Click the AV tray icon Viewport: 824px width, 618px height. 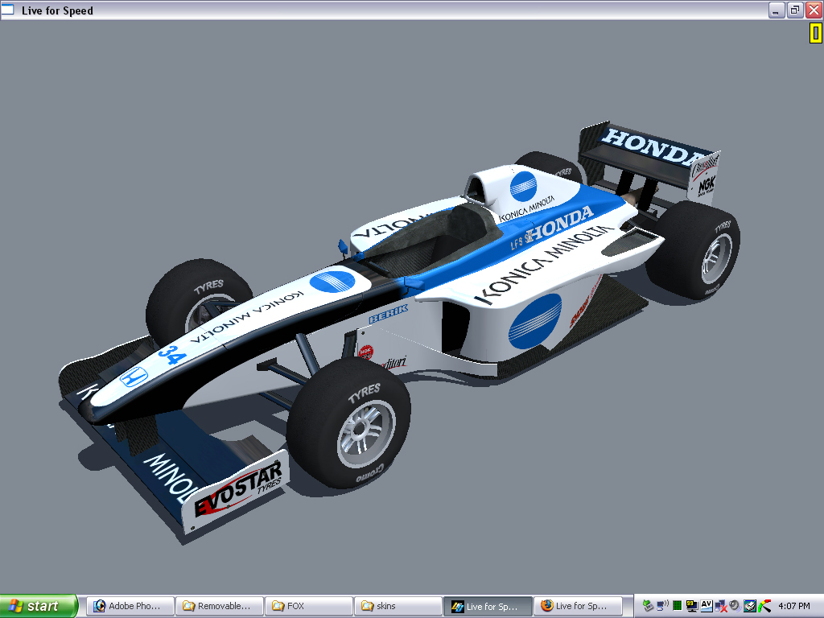pos(707,606)
